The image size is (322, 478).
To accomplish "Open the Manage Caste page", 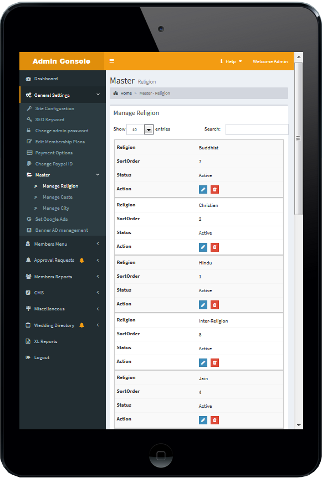I will click(x=58, y=197).
